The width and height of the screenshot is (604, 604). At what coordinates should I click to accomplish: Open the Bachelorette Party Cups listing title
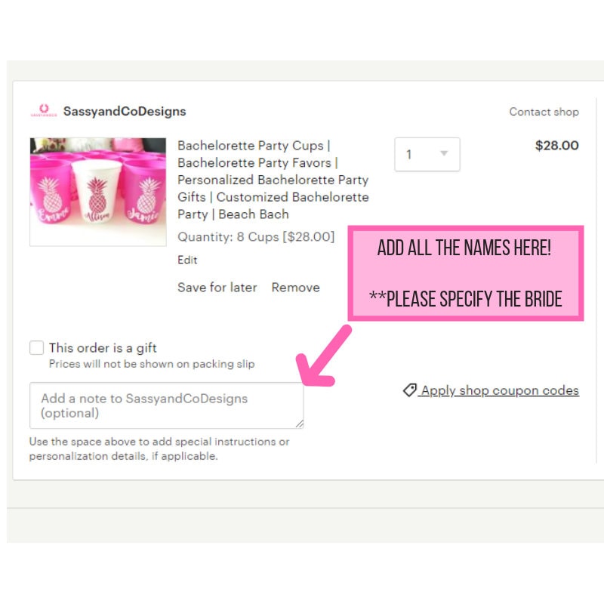point(273,180)
